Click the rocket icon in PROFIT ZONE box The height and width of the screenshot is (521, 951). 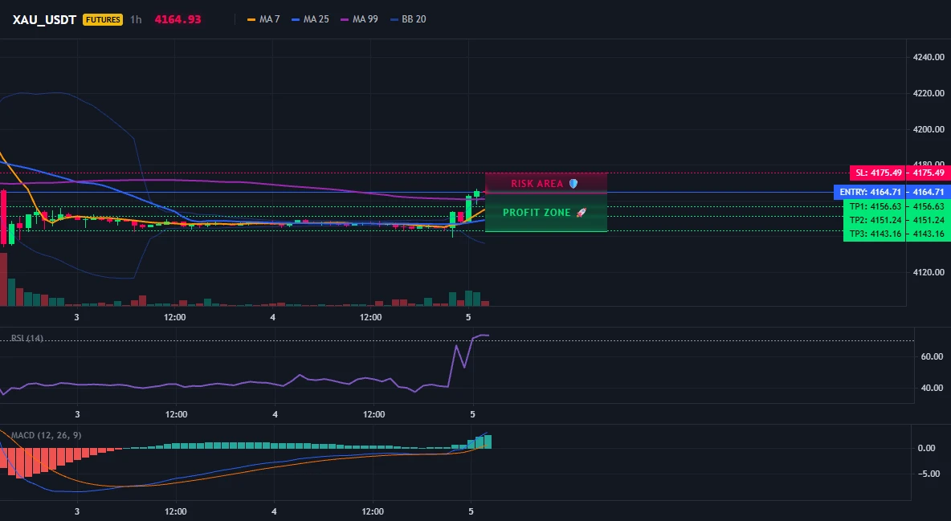pyautogui.click(x=581, y=212)
